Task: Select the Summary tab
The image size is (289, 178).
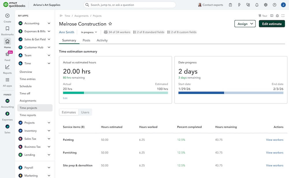Action: [69, 40]
